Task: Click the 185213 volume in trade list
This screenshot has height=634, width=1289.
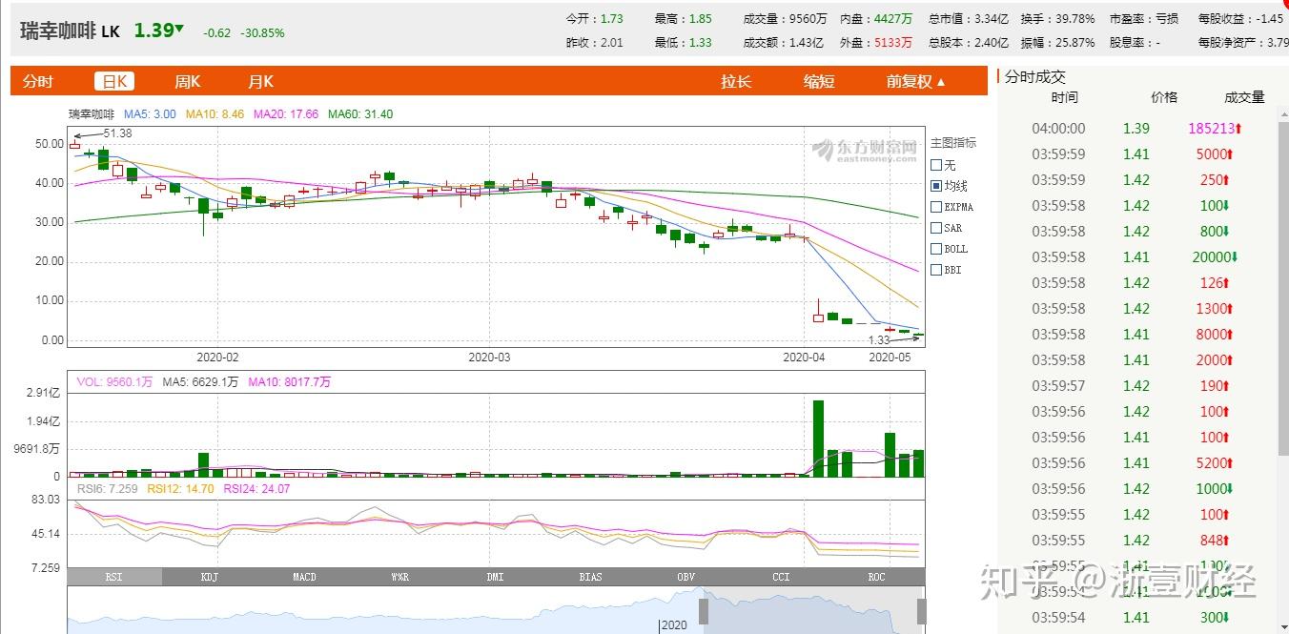Action: point(1212,128)
